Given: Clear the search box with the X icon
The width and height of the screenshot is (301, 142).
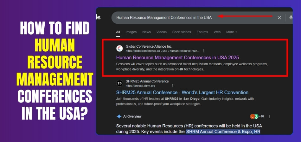Looking at the screenshot, I should pos(279,18).
